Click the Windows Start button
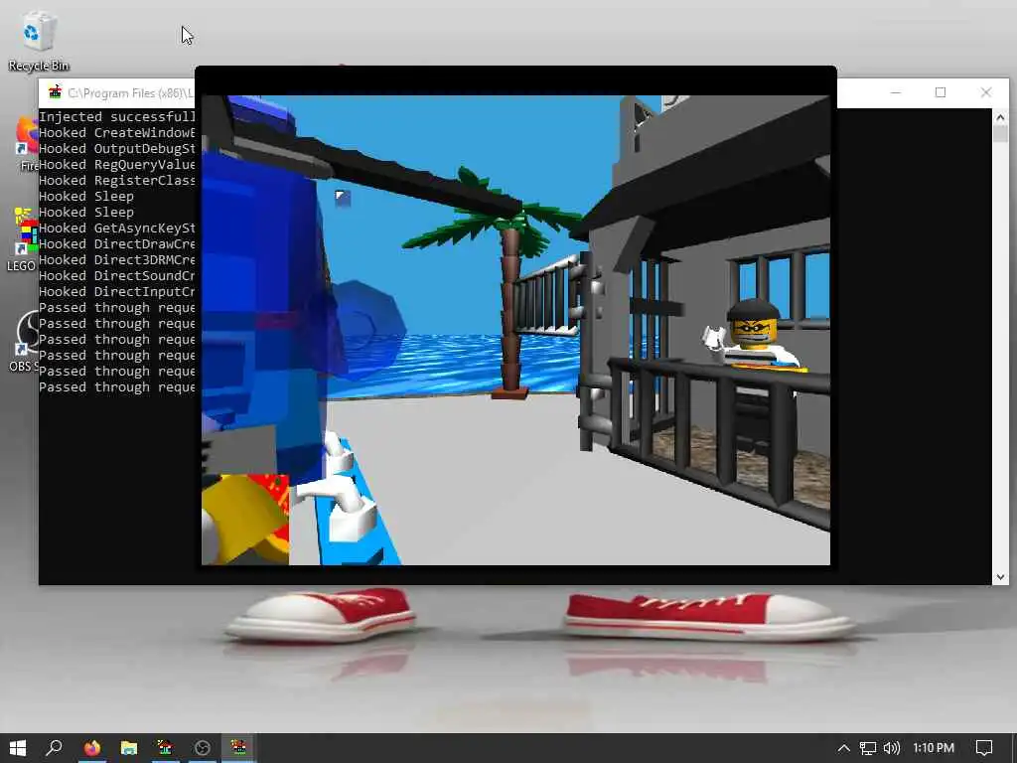1017x763 pixels. click(18, 748)
